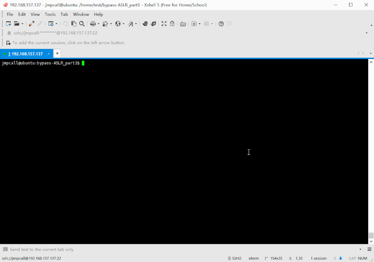
Task: Click the terminal scrollbar down arrow
Action: click(x=371, y=242)
